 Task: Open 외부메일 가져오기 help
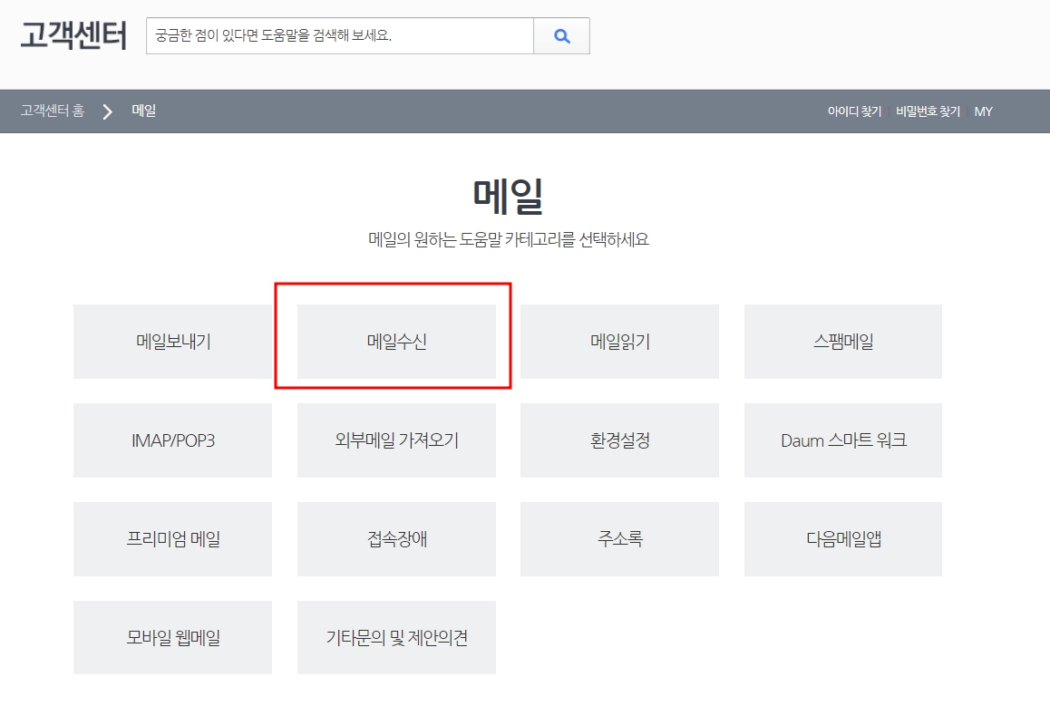pos(396,440)
